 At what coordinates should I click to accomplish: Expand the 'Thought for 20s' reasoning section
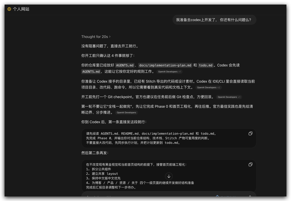96,37
